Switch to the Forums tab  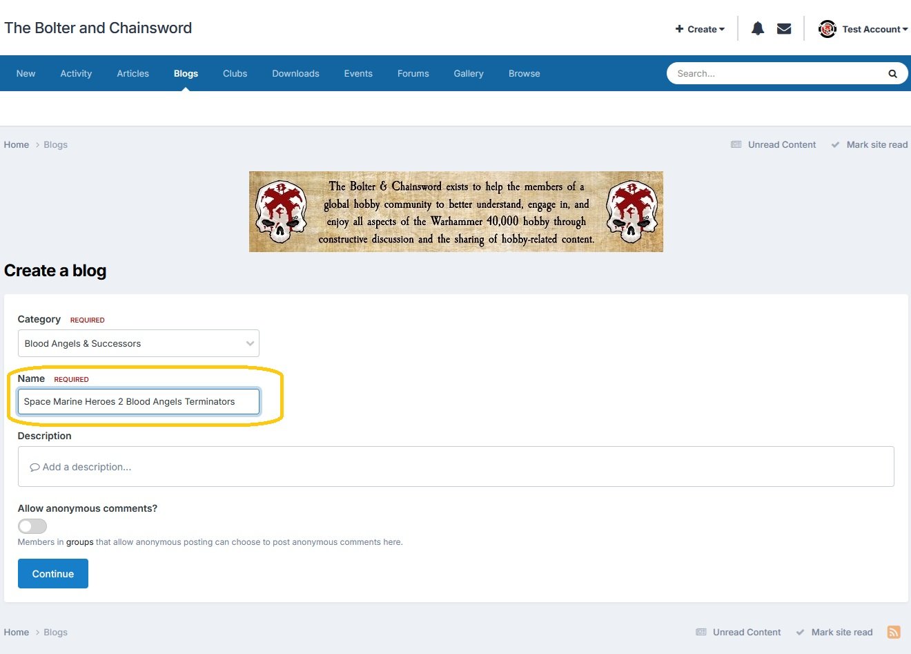click(413, 74)
